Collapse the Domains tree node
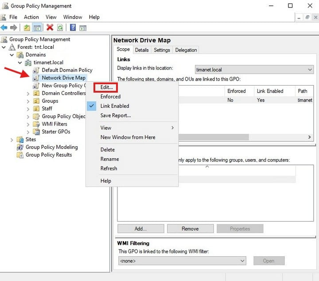The width and height of the screenshot is (319, 281). pyautogui.click(x=12, y=55)
